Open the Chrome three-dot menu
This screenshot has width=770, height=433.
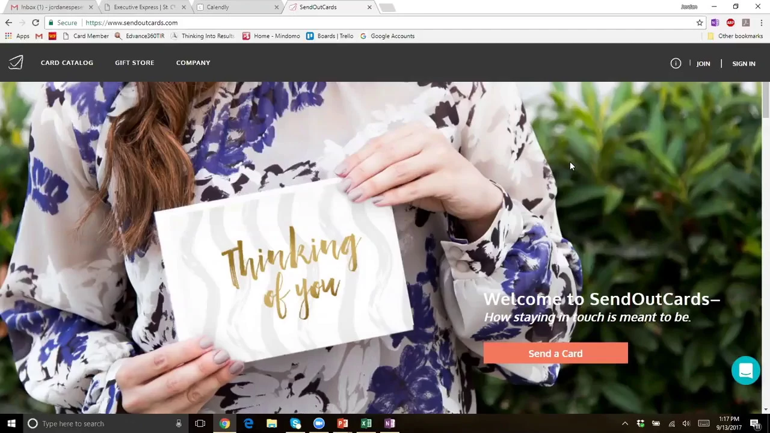(x=761, y=23)
